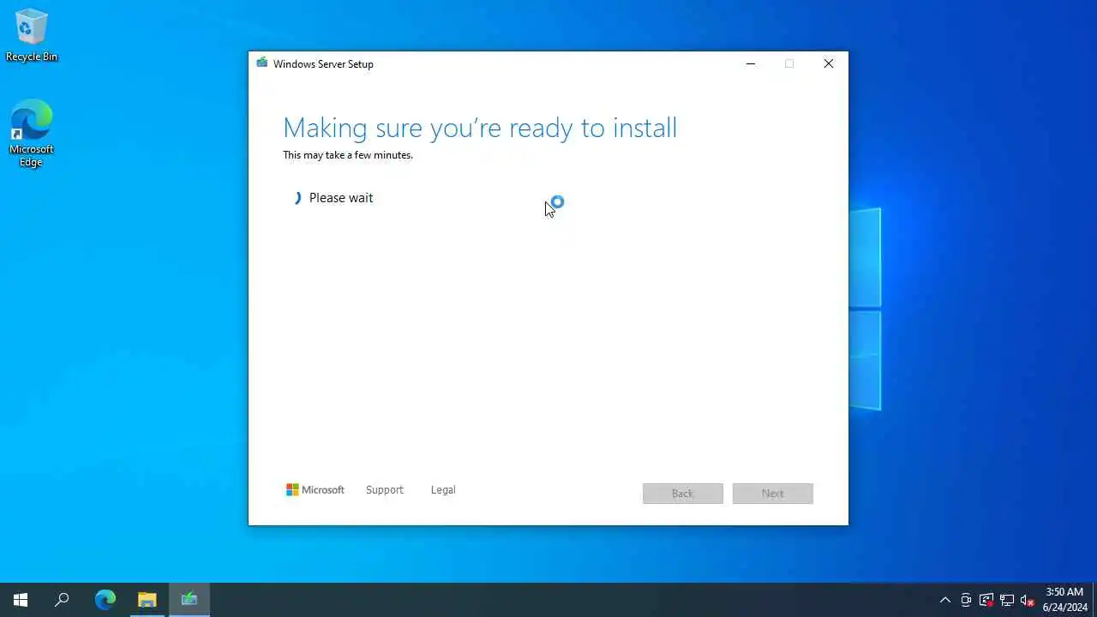Minimize the Windows Server Setup window
The width and height of the screenshot is (1097, 617).
[x=751, y=63]
